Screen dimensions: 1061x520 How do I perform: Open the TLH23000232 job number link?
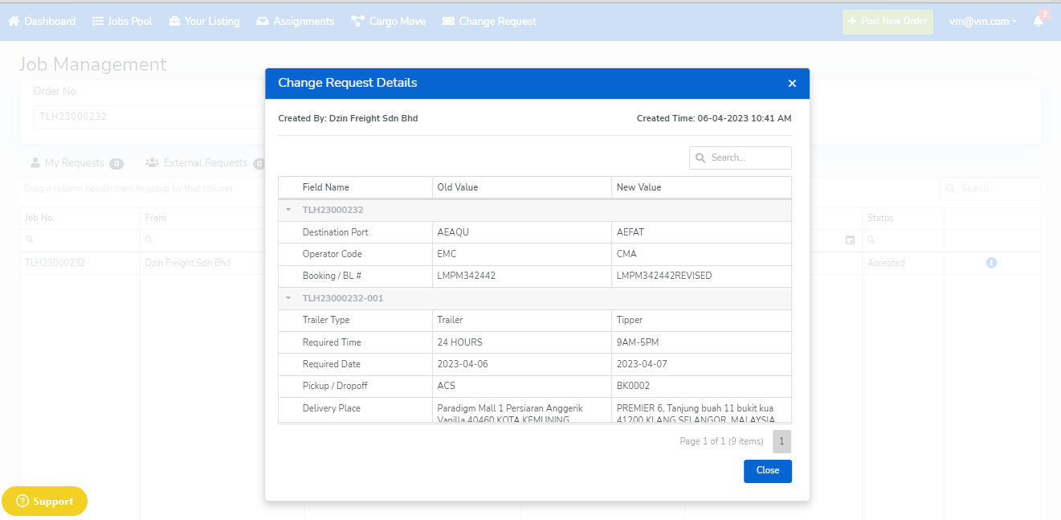[x=55, y=263]
